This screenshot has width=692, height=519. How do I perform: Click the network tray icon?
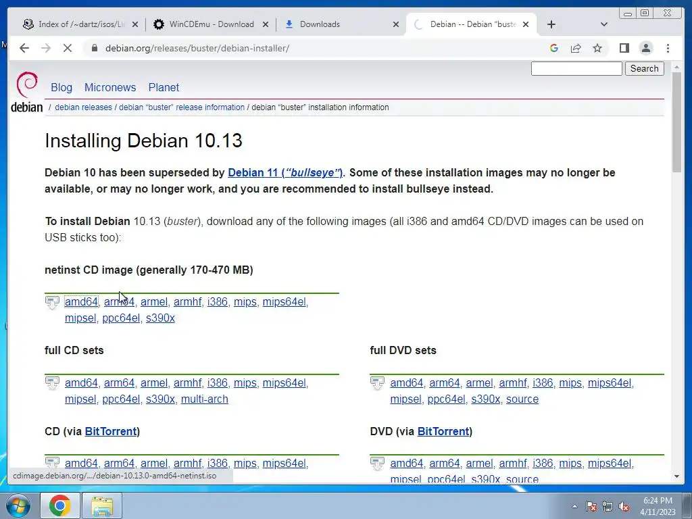click(x=608, y=506)
